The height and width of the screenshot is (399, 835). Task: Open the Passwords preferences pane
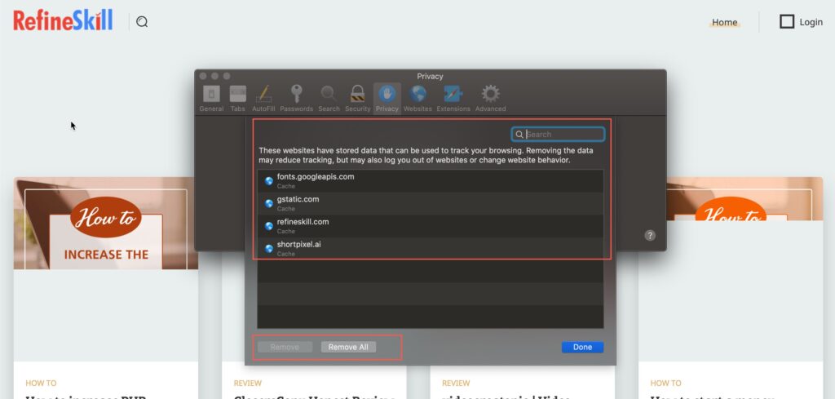click(297, 99)
